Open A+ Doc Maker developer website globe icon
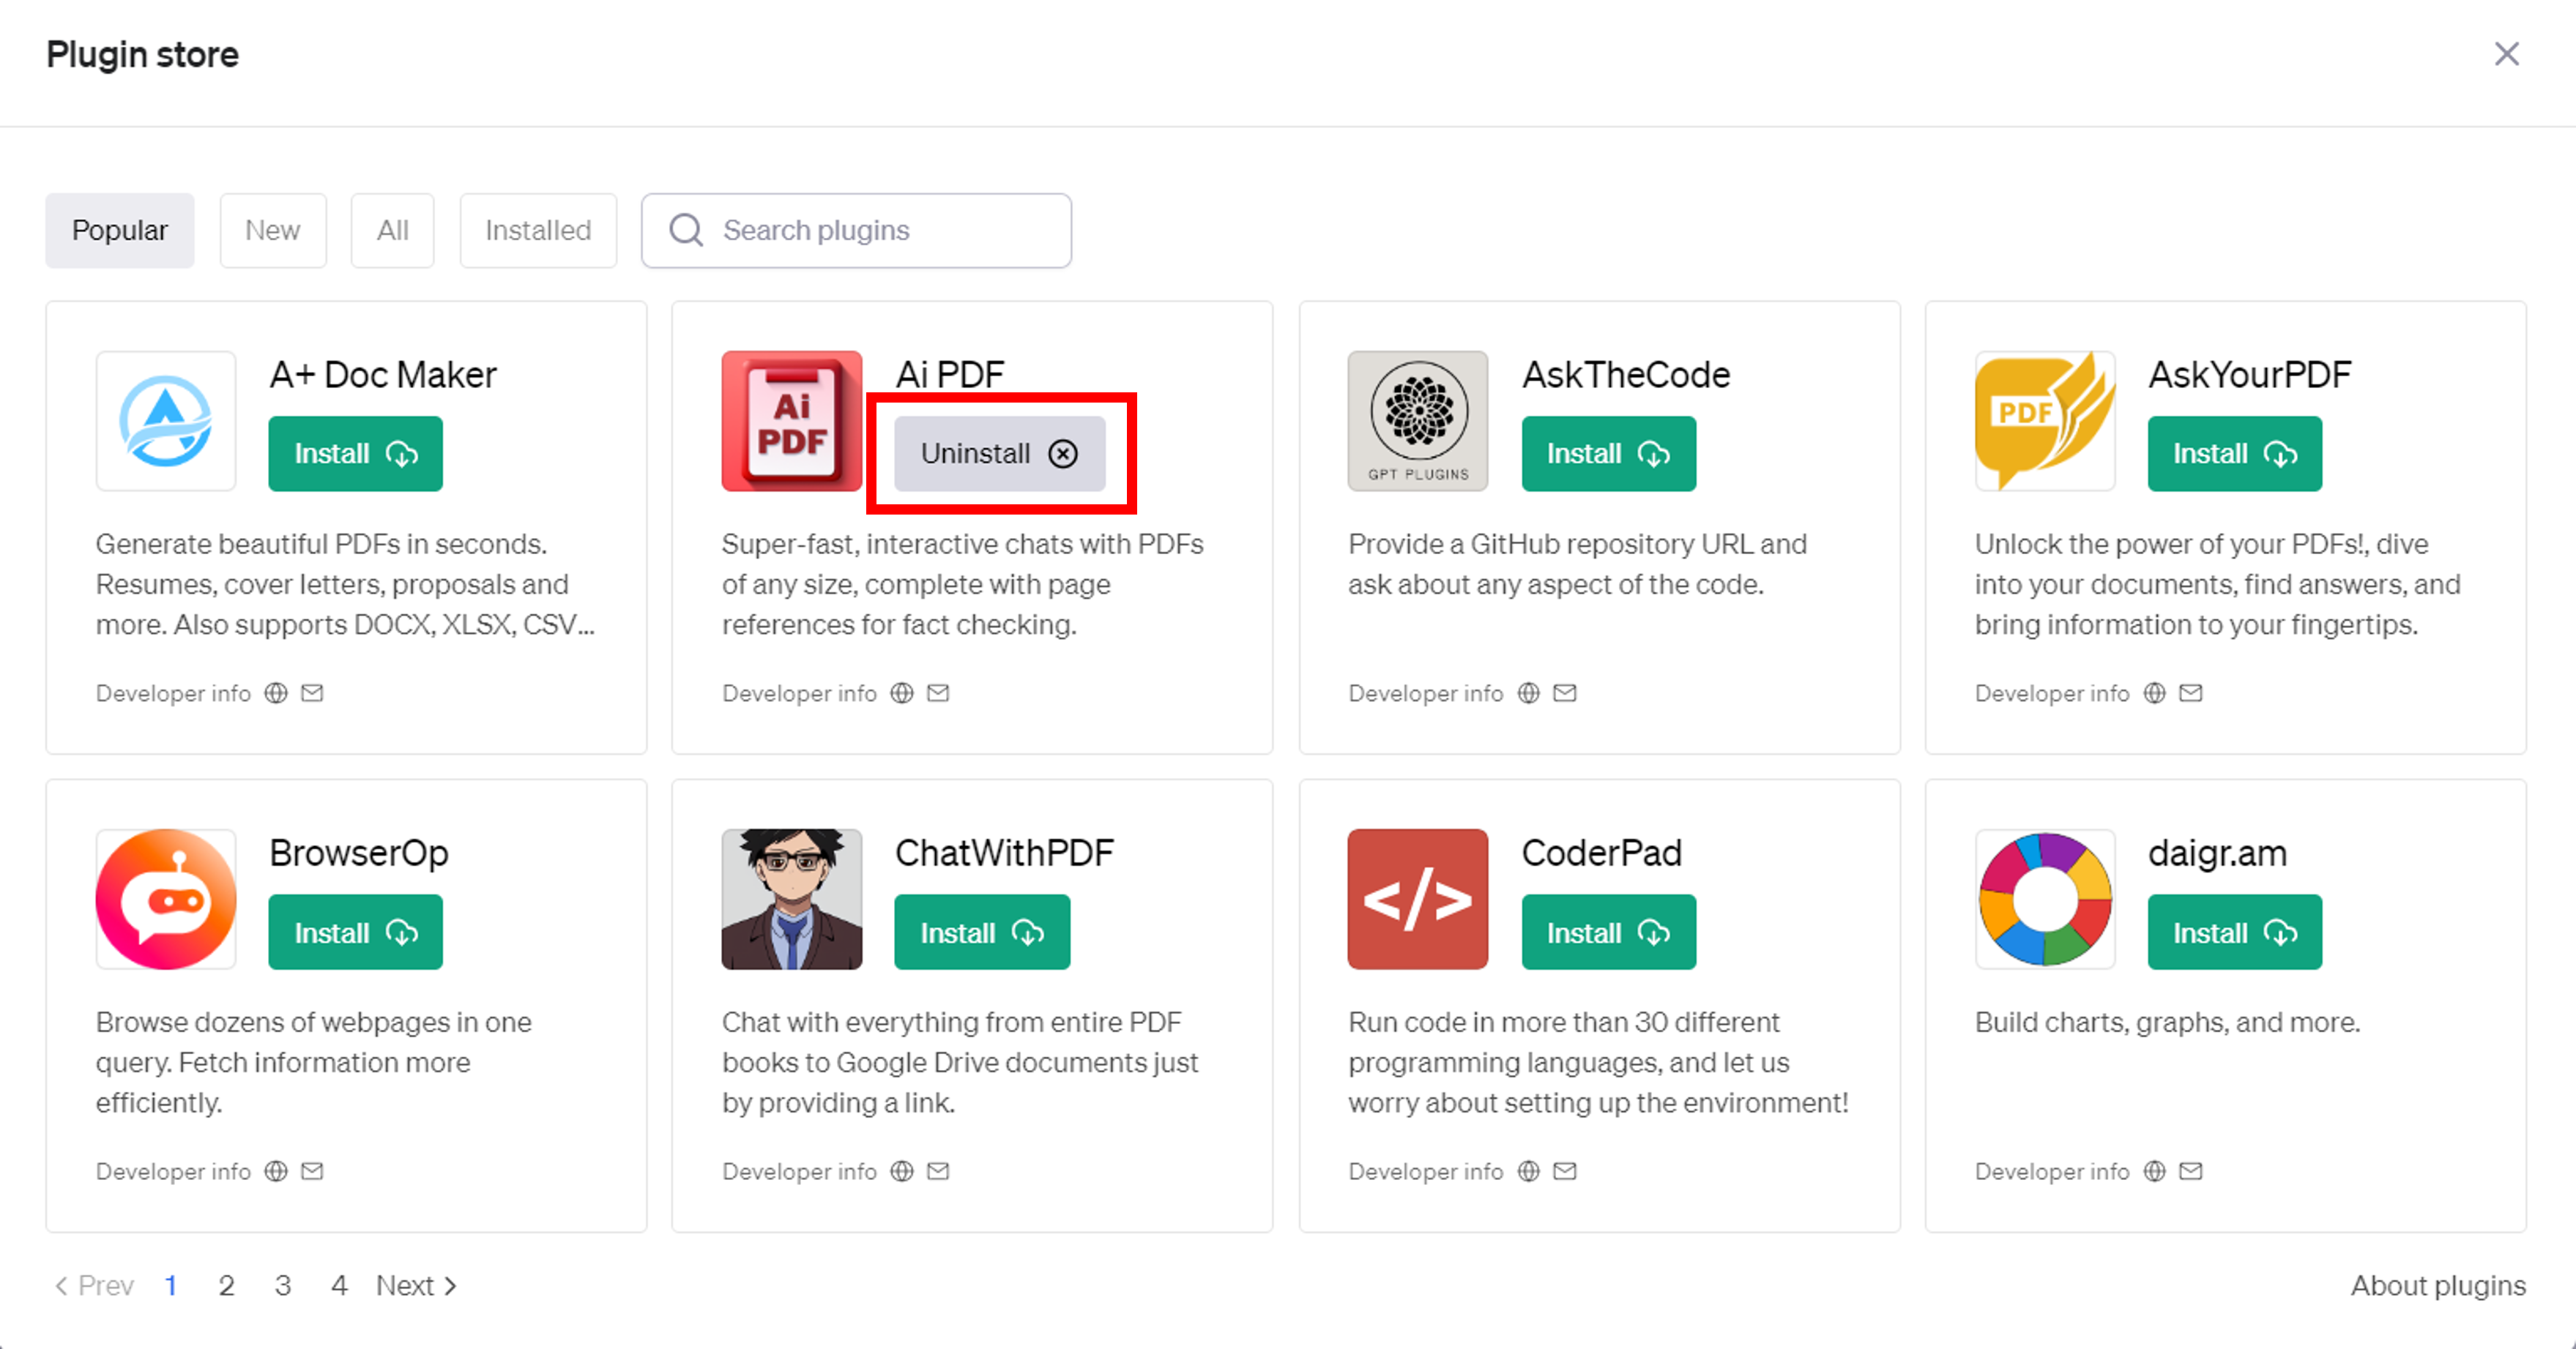 point(276,692)
